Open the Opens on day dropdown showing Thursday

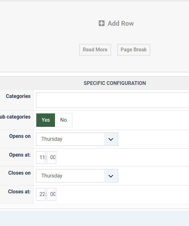pos(77,139)
